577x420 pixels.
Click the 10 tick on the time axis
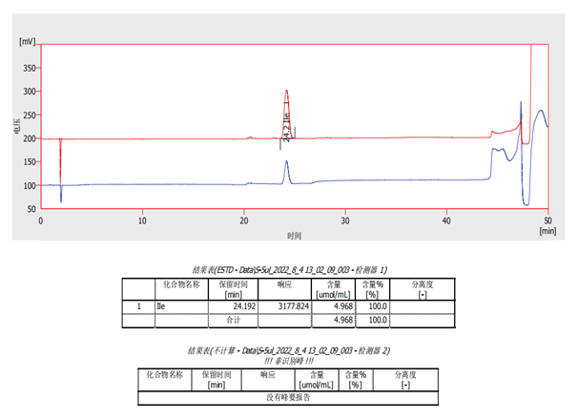pyautogui.click(x=142, y=220)
